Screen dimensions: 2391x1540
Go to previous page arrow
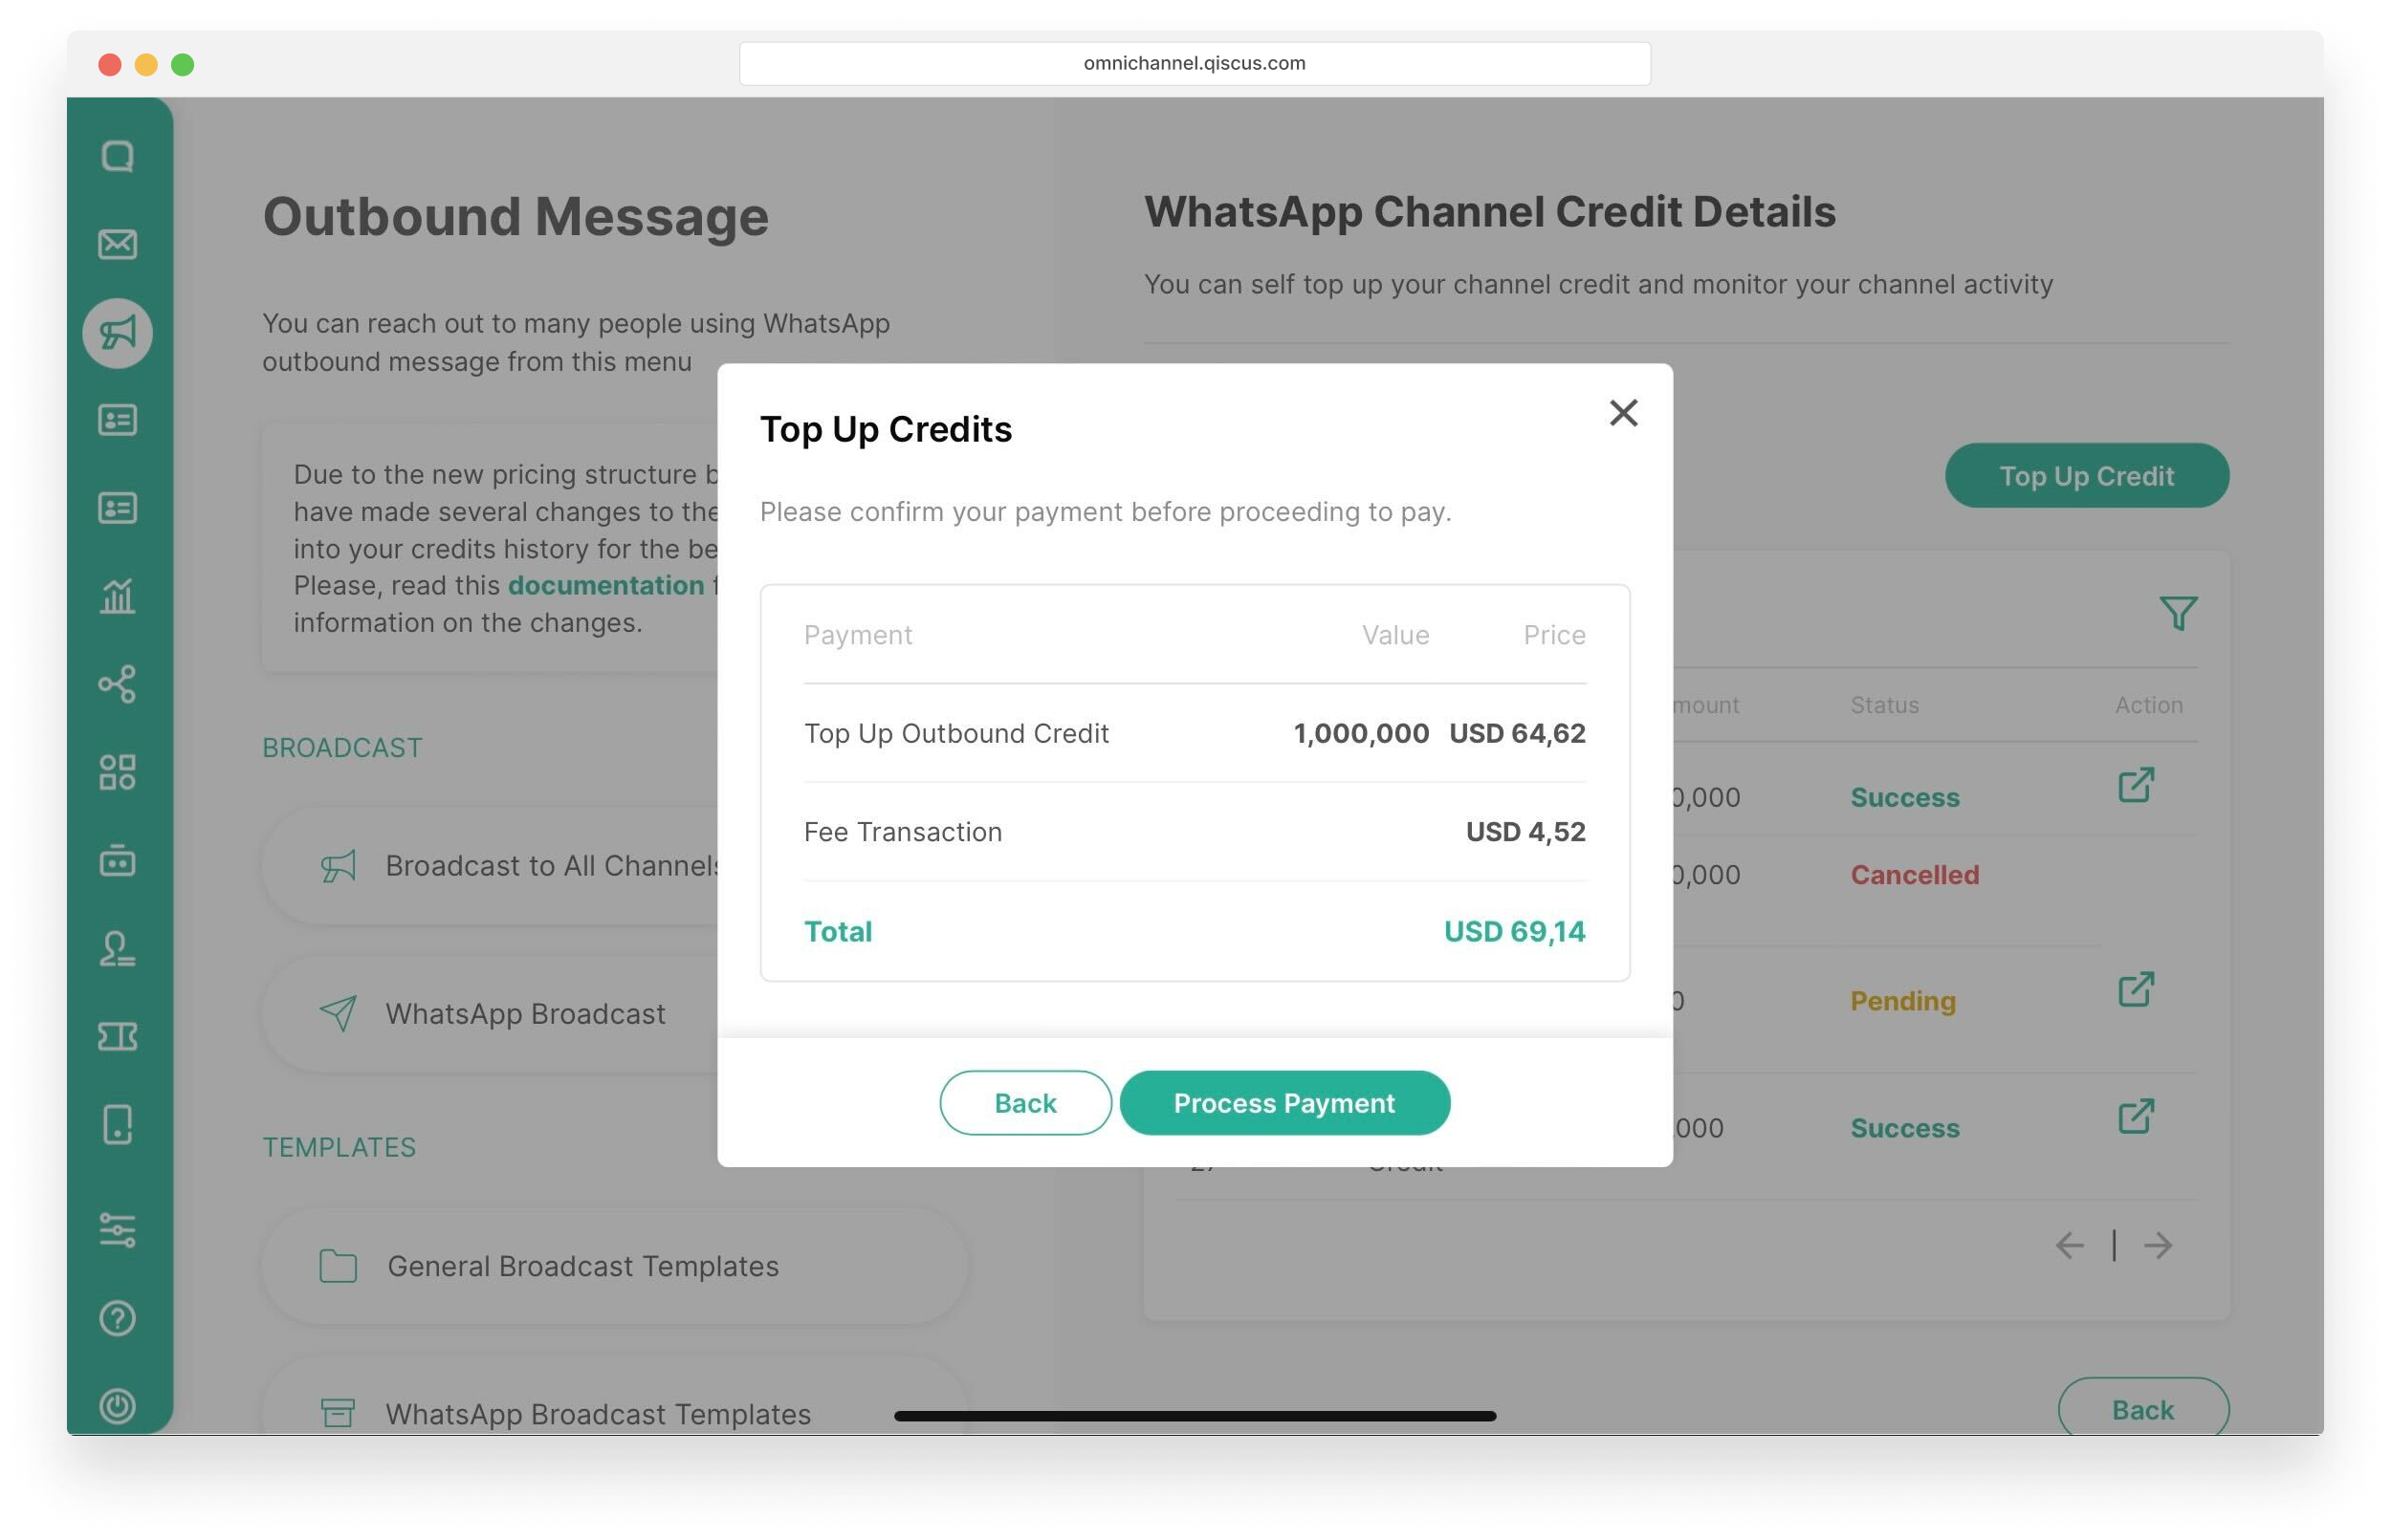tap(2069, 1246)
